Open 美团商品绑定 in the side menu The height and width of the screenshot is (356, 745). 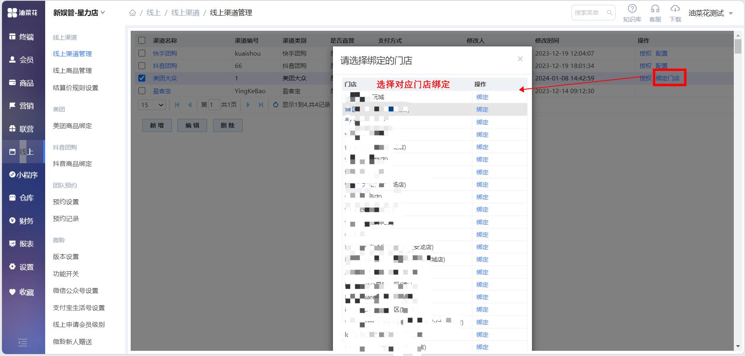coord(72,126)
